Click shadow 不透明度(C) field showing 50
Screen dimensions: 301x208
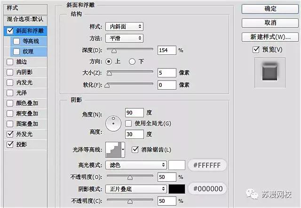[x=167, y=201]
